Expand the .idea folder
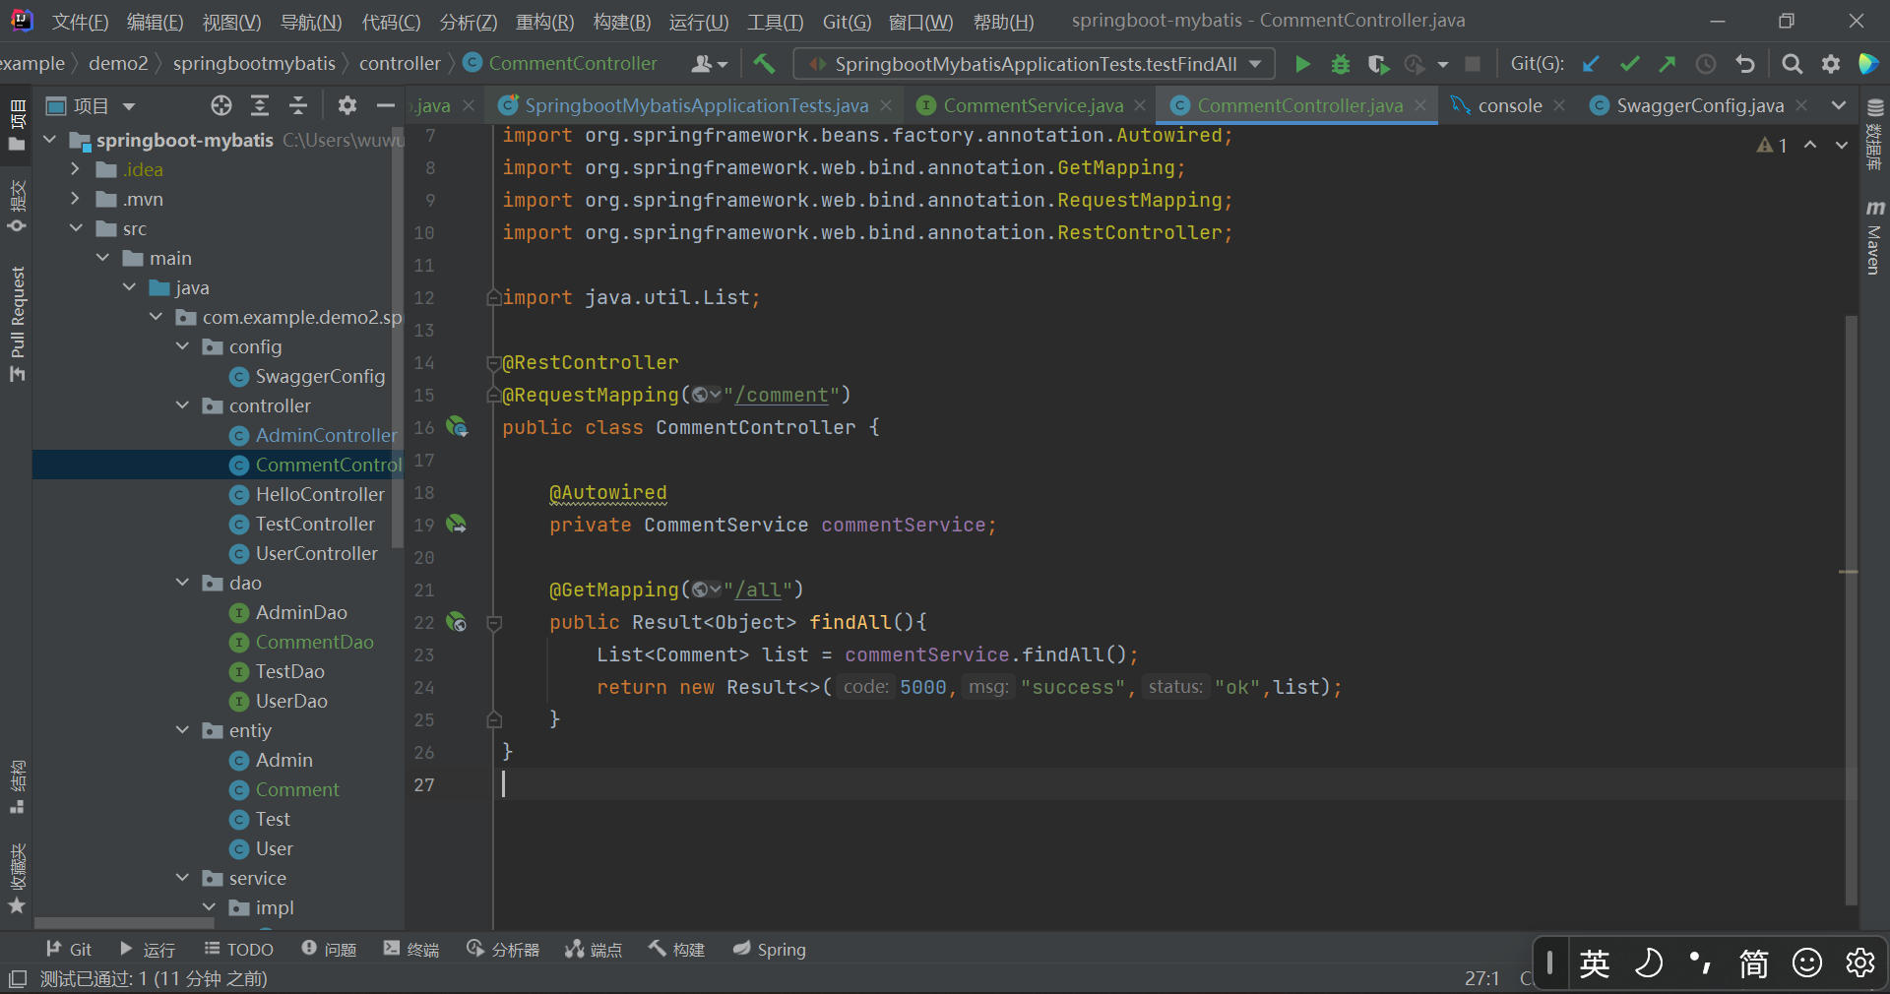Screen dimensions: 1890x994 (75, 169)
